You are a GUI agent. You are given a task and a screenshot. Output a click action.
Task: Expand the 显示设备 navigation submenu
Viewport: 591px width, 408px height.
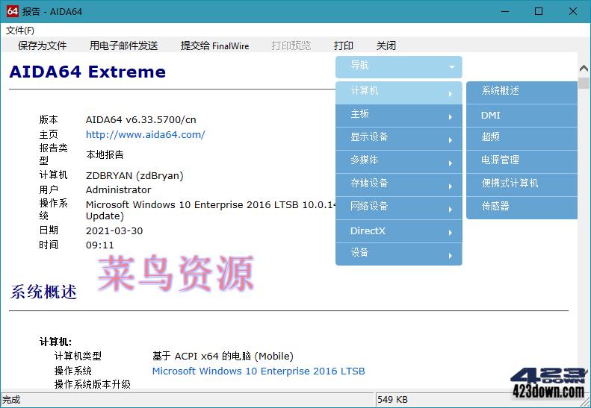(x=399, y=139)
